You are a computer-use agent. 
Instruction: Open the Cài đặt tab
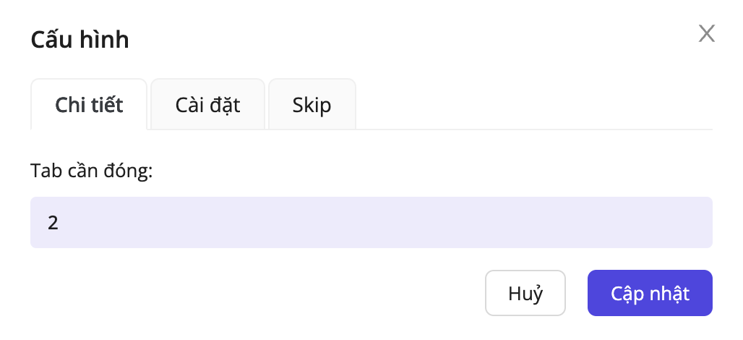[x=207, y=105]
